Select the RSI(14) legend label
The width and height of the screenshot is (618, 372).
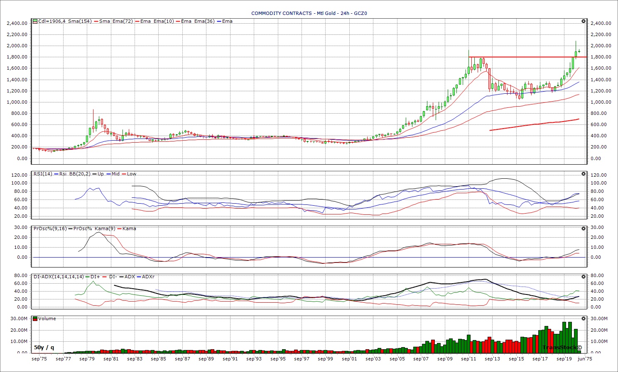43,174
